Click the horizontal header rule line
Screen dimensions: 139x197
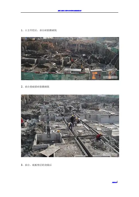(69, 12)
